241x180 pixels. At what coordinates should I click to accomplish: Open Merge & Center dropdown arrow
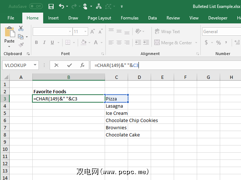coord(196,42)
